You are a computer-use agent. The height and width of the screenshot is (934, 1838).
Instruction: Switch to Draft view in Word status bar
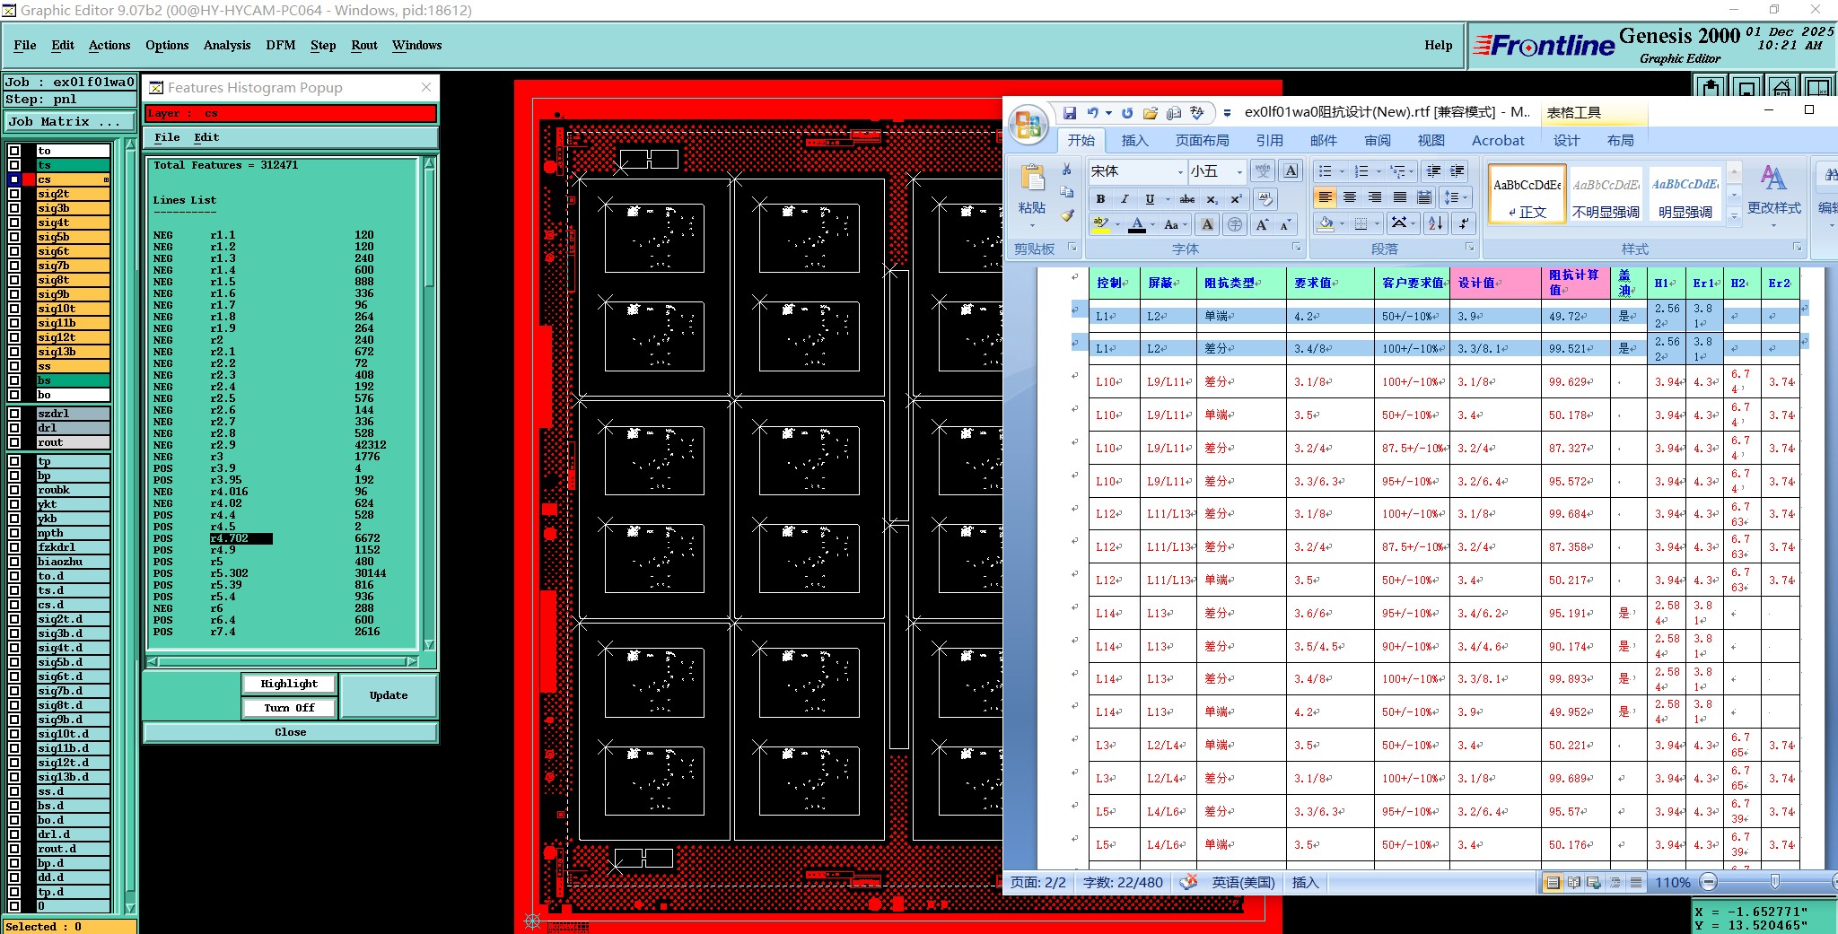[x=1636, y=883]
